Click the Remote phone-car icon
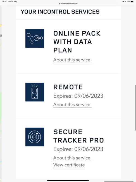 point(35,92)
